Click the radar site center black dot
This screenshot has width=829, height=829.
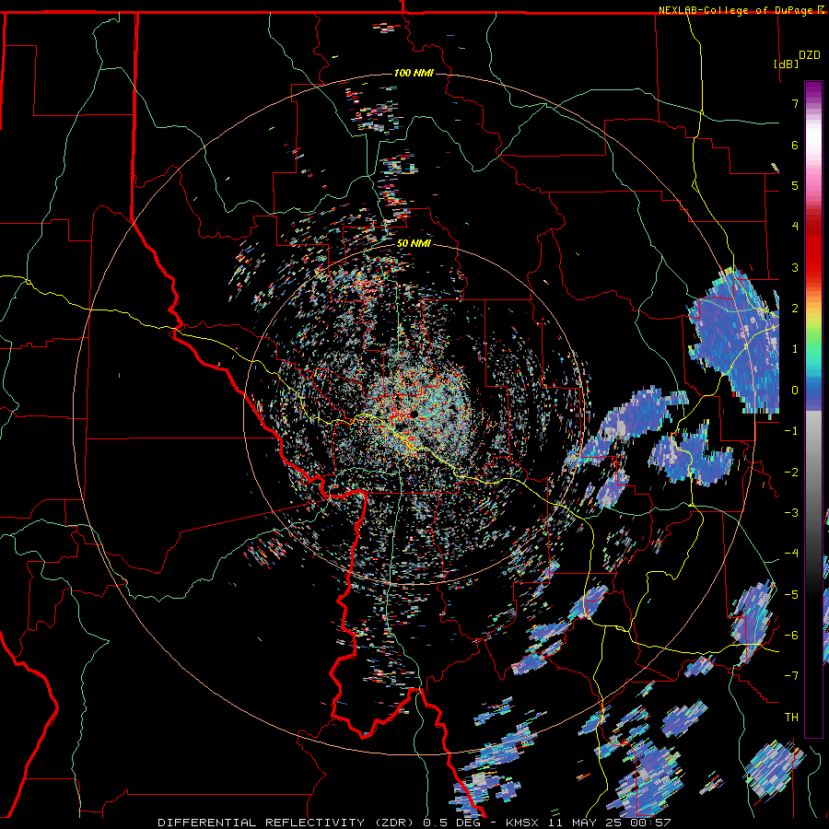(413, 414)
